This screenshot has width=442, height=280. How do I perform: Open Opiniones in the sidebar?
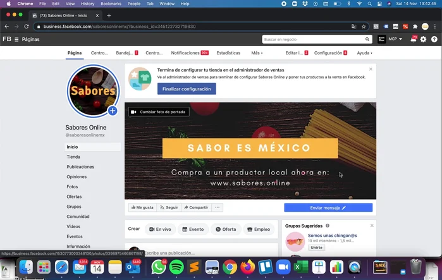coord(77,176)
